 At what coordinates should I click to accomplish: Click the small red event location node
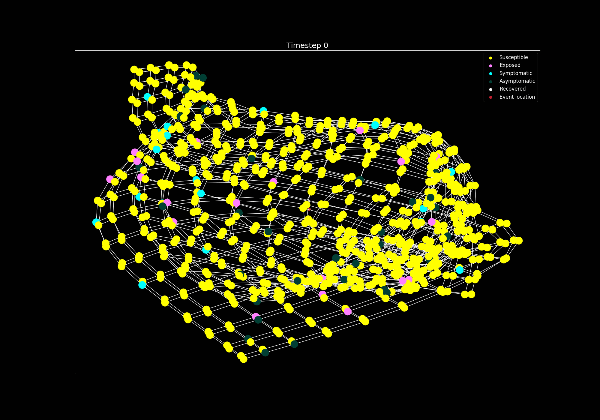tap(309, 209)
